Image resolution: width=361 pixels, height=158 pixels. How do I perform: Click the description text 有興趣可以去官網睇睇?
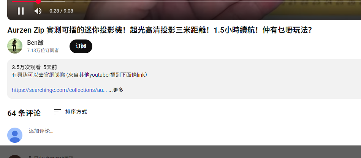[x=38, y=75]
